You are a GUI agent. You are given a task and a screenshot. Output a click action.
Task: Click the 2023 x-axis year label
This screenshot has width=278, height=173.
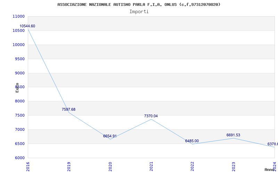click(x=234, y=167)
